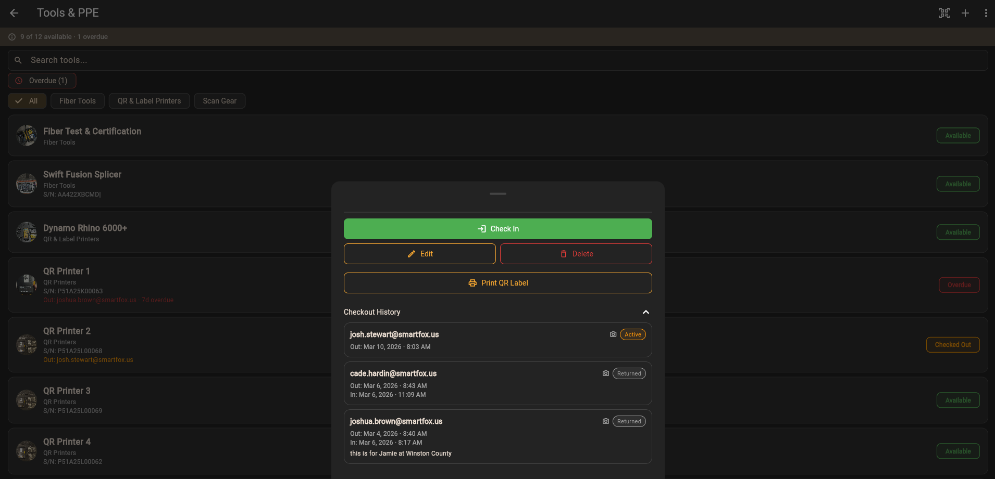Screen dimensions: 995x479
Task: Enable the Fiber Tools filter chip
Action: 78,101
